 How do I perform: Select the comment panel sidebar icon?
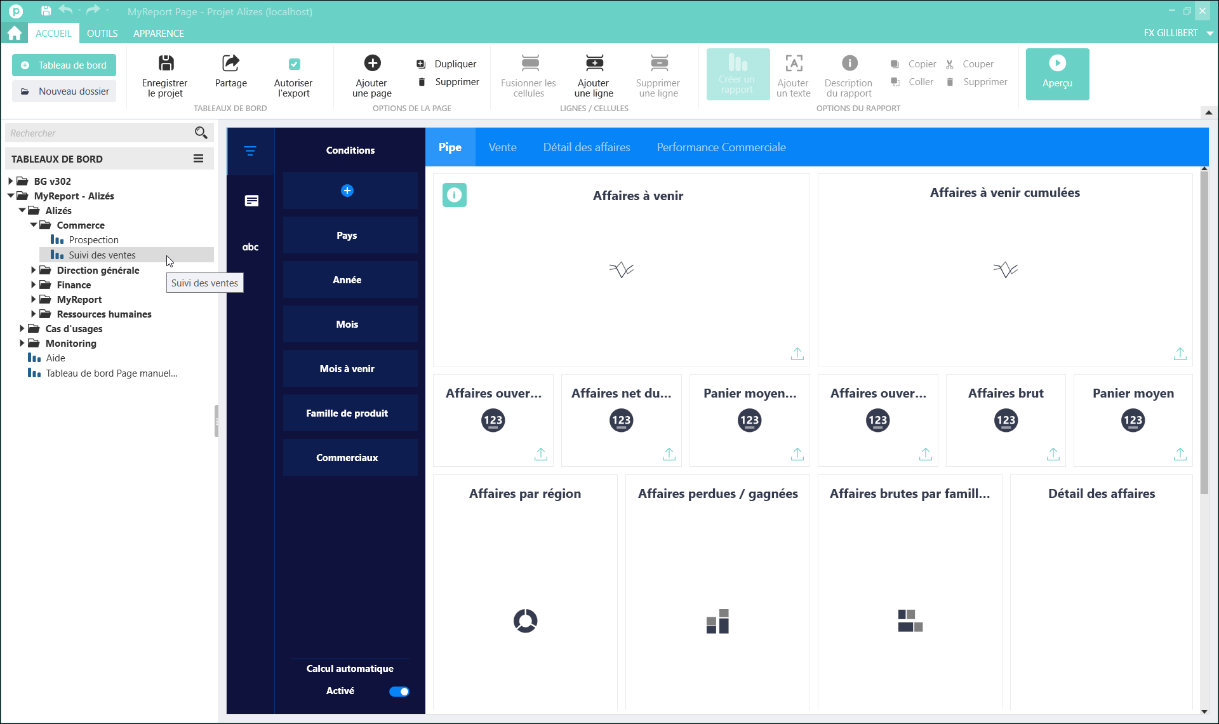click(x=251, y=201)
